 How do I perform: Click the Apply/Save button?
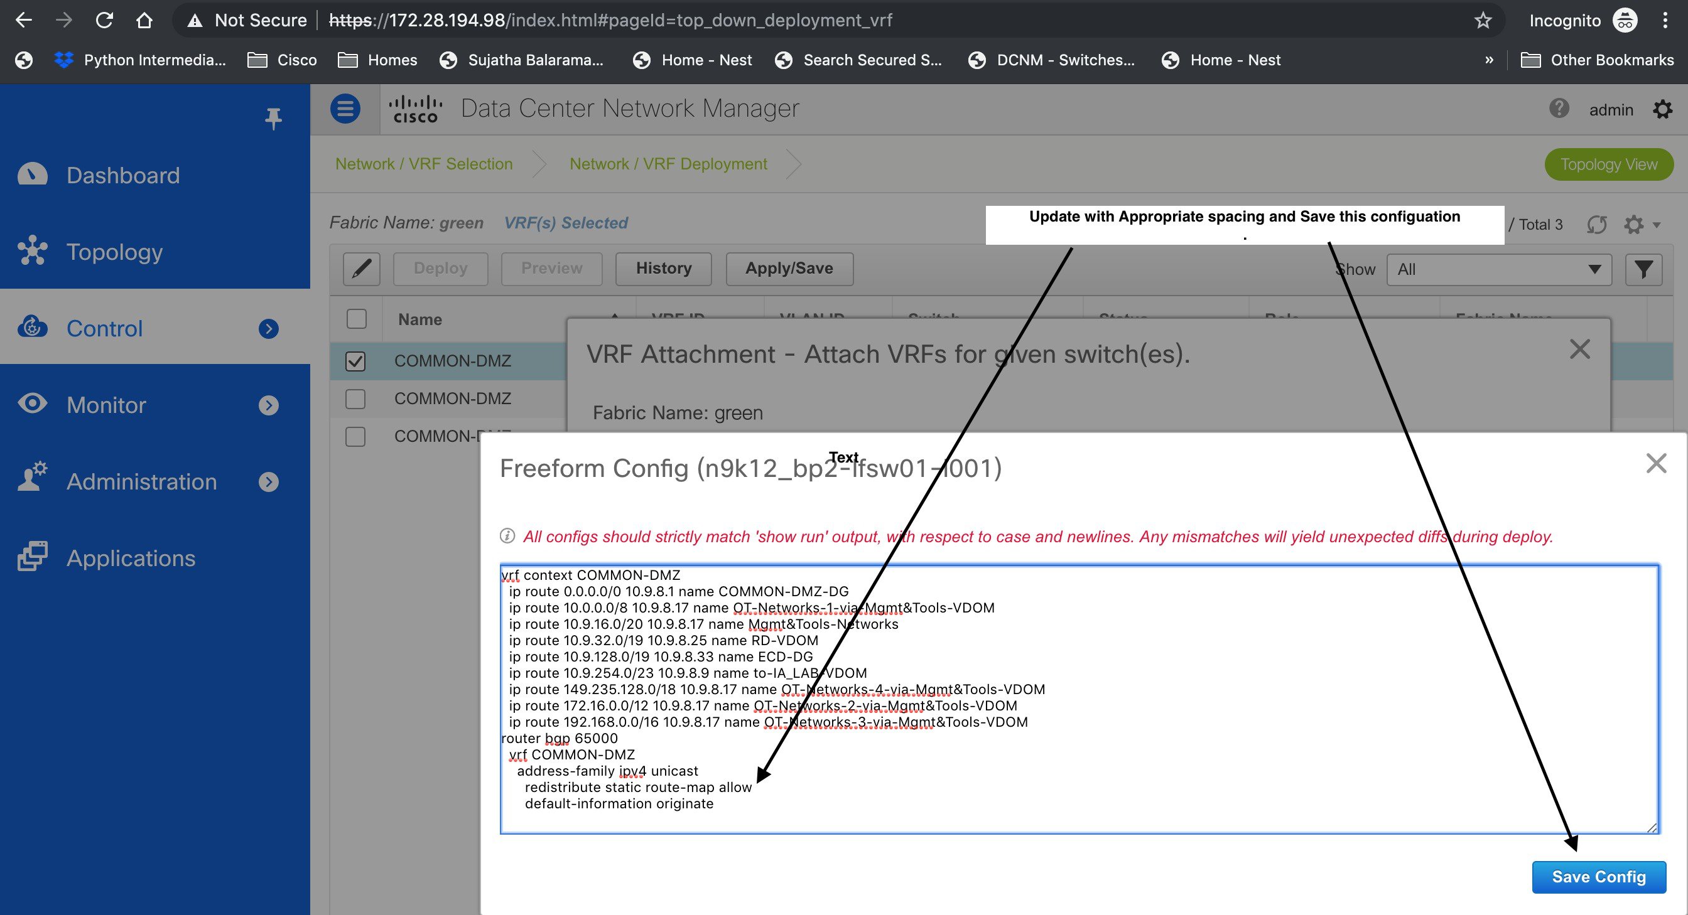click(789, 269)
